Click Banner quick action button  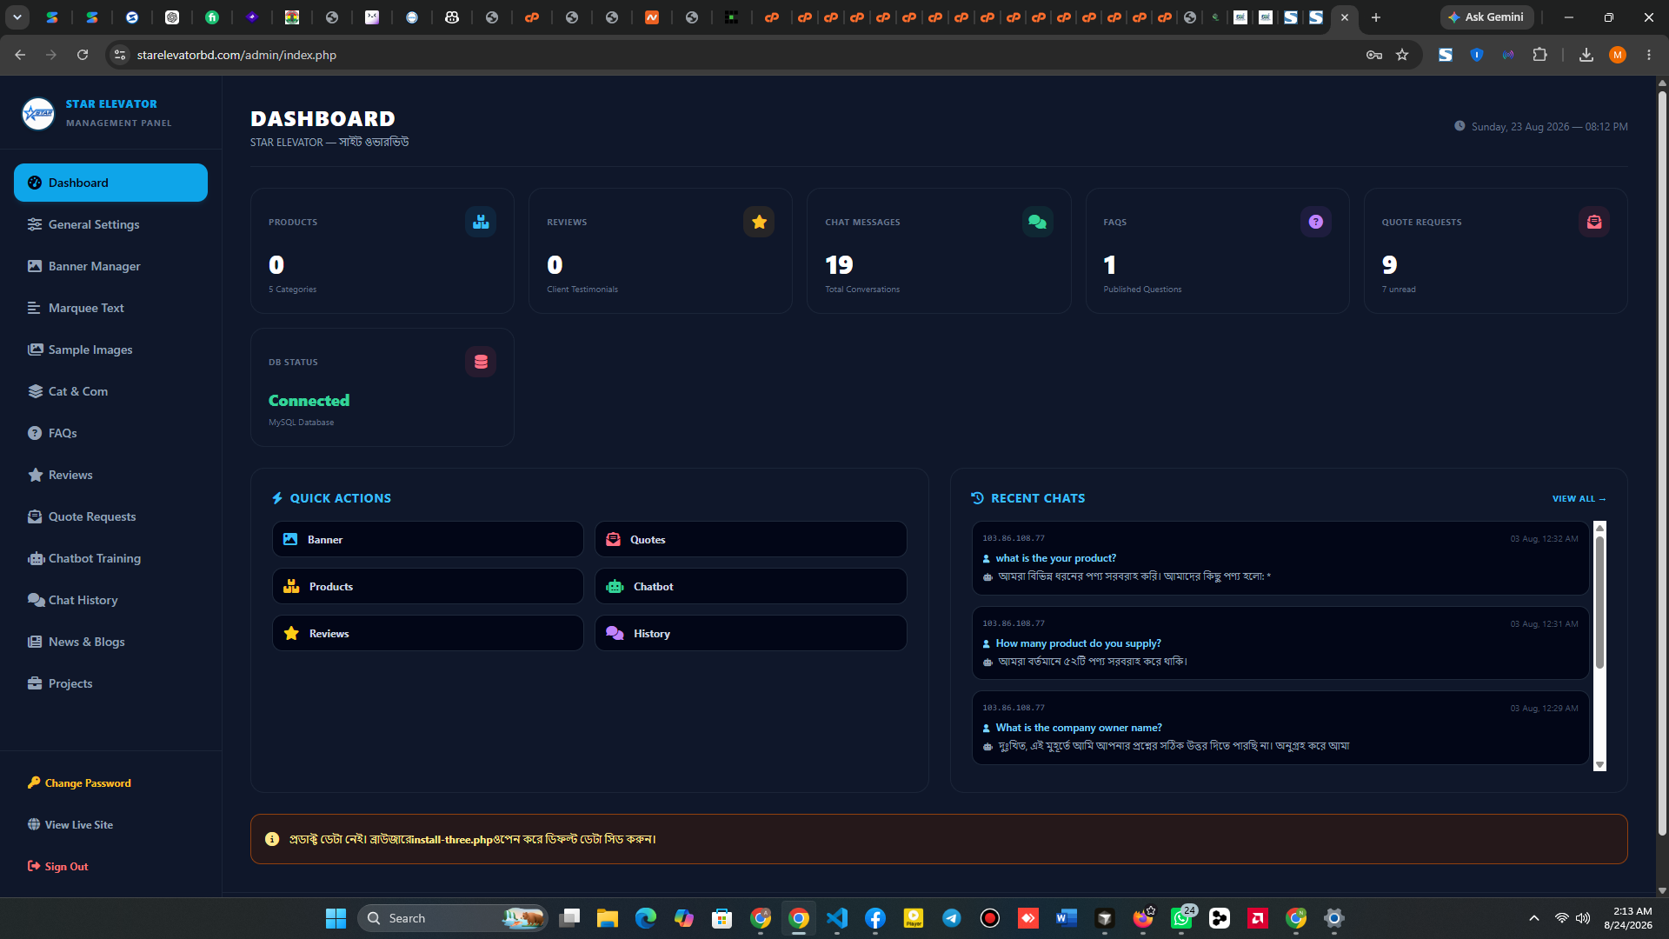tap(428, 539)
